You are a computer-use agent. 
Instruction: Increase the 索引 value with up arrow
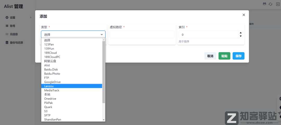[241, 33]
